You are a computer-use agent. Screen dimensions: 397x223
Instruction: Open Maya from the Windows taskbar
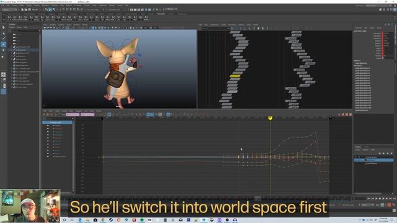tap(204, 220)
